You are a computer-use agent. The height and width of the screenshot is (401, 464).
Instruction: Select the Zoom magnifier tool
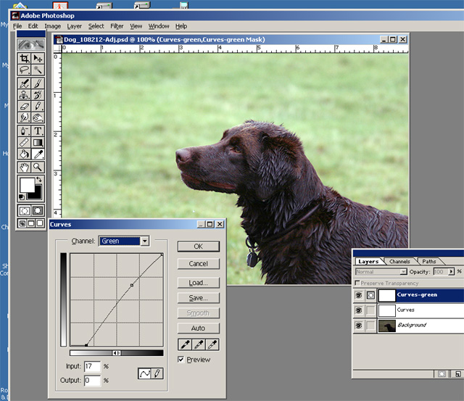[x=38, y=168]
